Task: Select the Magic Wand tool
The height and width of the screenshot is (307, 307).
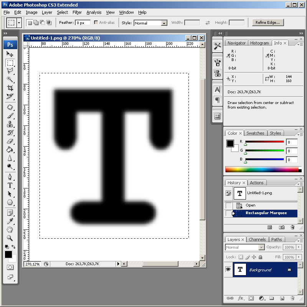Action: click(x=10, y=79)
